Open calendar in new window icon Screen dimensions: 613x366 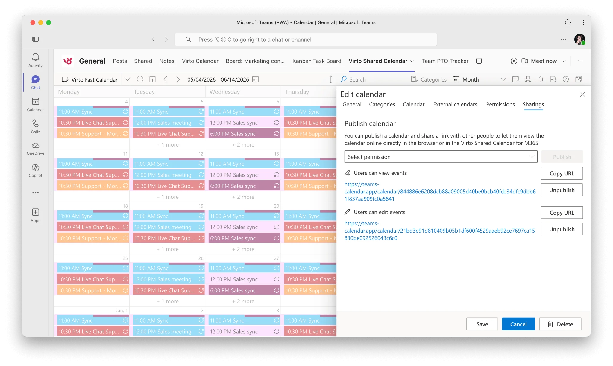point(579,79)
